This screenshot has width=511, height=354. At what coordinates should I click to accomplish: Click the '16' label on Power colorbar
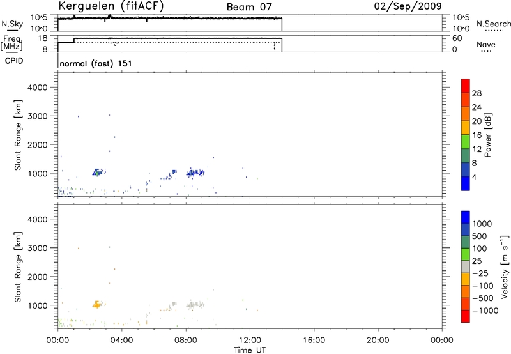pyautogui.click(x=477, y=135)
